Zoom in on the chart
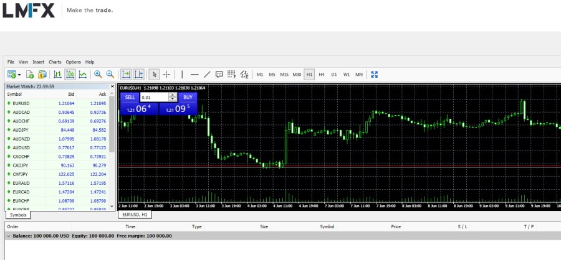 point(98,74)
